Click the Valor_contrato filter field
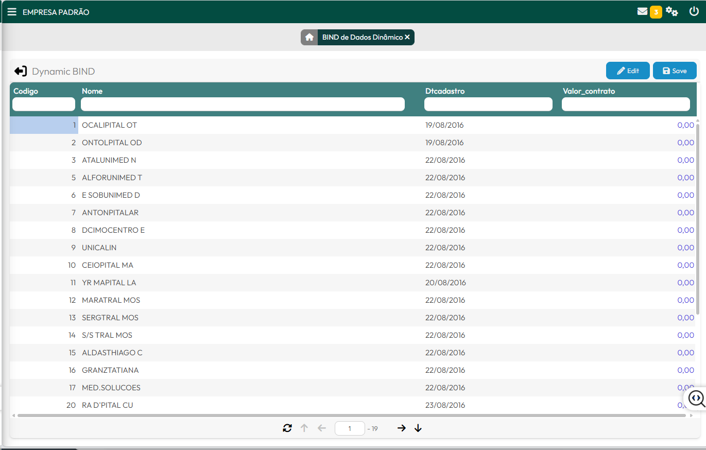 click(x=626, y=105)
